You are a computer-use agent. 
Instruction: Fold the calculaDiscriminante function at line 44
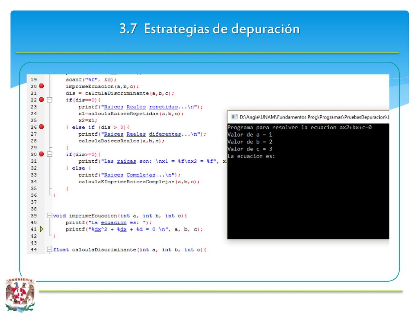point(50,250)
